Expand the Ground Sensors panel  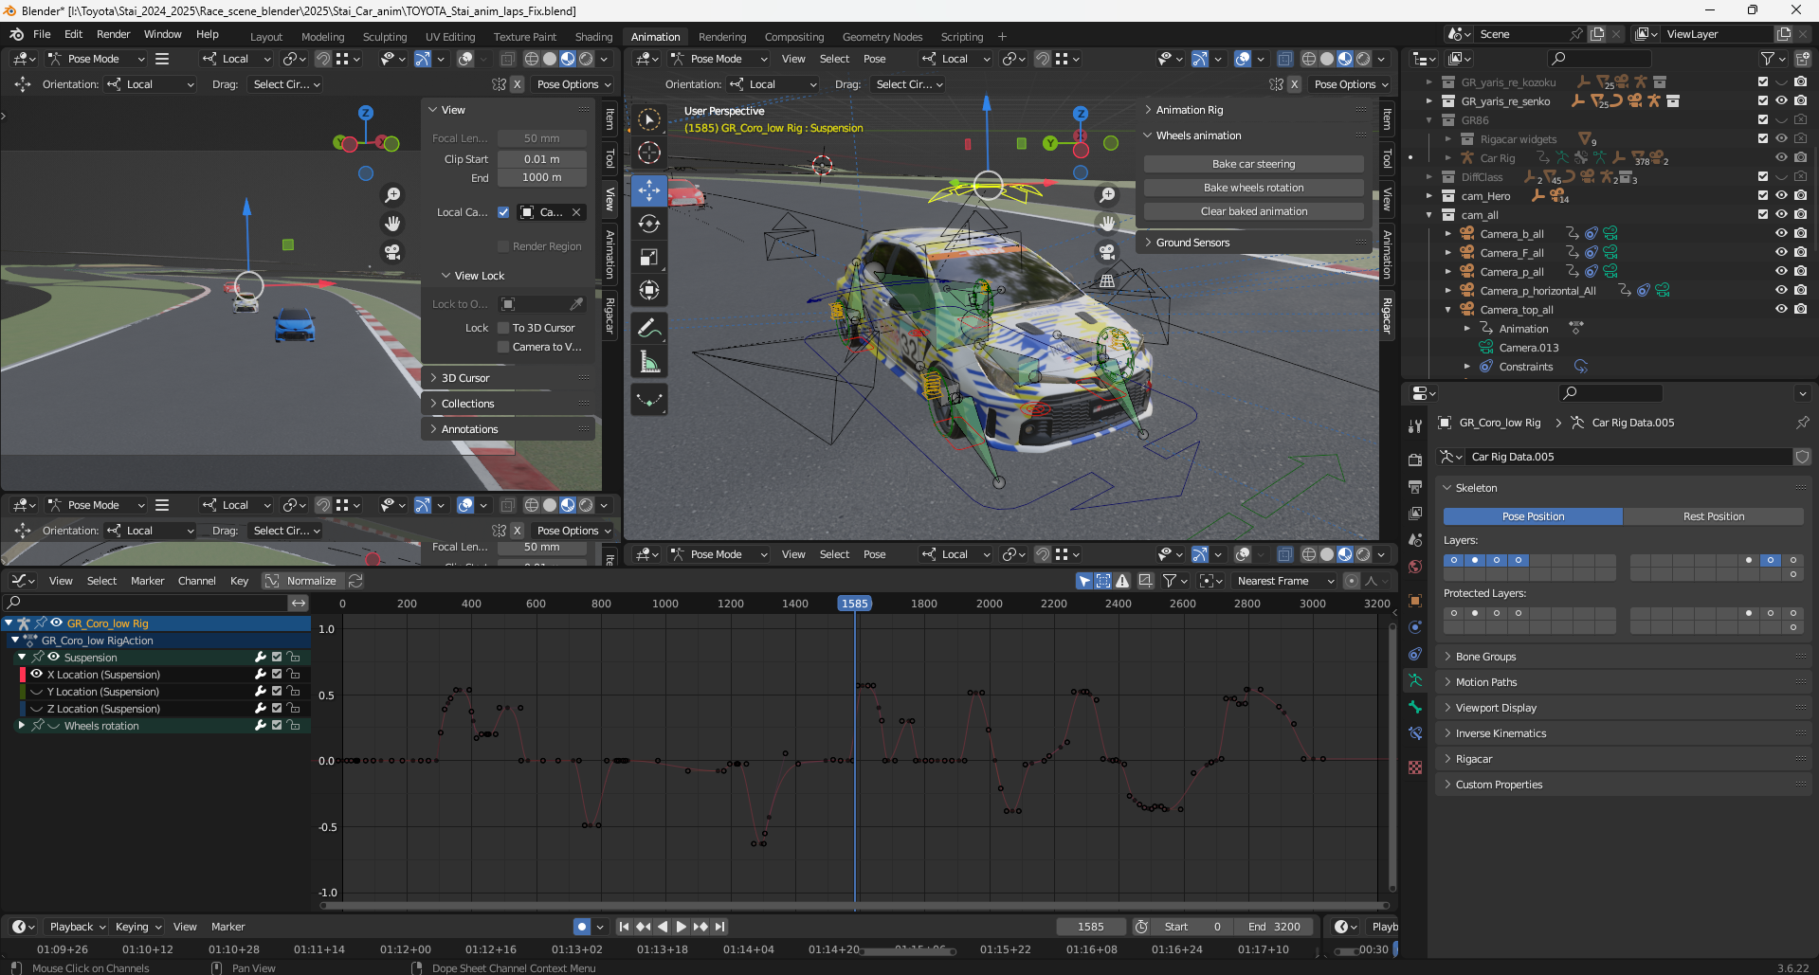point(1192,243)
